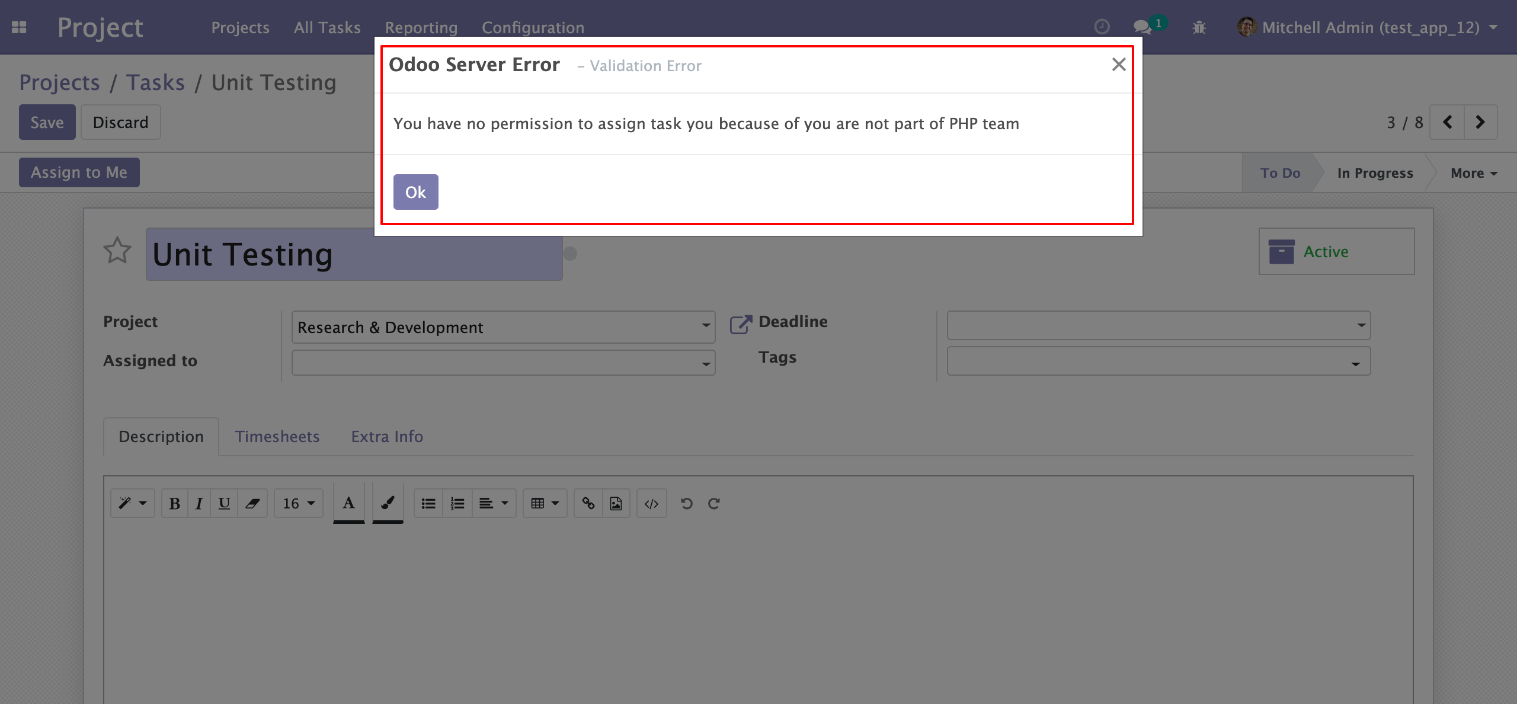Viewport: 1517px width, 704px height.
Task: Click the background color brush button
Action: [388, 503]
